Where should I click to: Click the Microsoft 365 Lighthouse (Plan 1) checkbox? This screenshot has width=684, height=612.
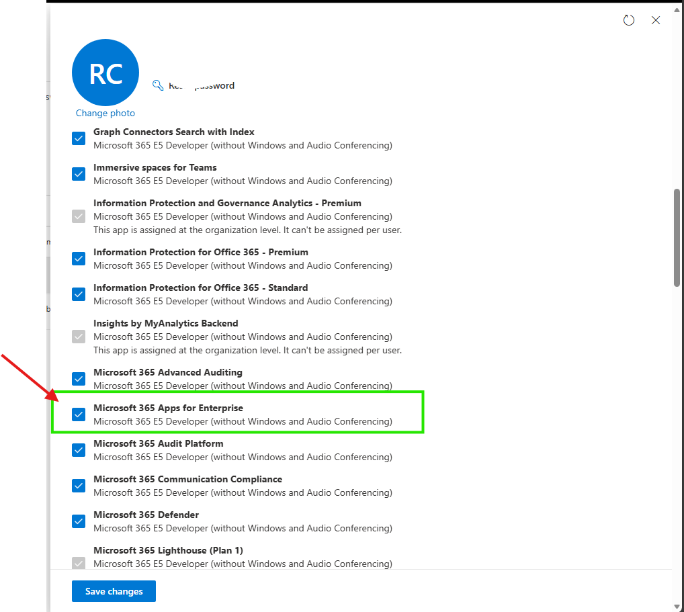[x=79, y=563]
